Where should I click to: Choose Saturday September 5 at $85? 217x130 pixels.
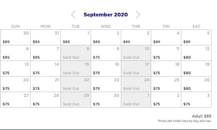click(196, 37)
